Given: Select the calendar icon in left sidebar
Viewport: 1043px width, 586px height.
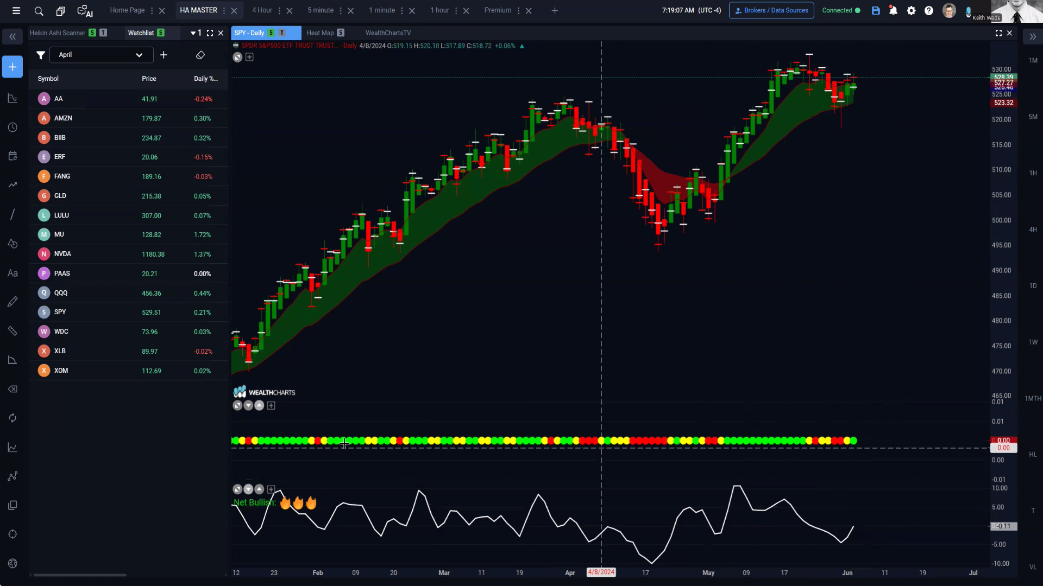Looking at the screenshot, I should pos(12,156).
